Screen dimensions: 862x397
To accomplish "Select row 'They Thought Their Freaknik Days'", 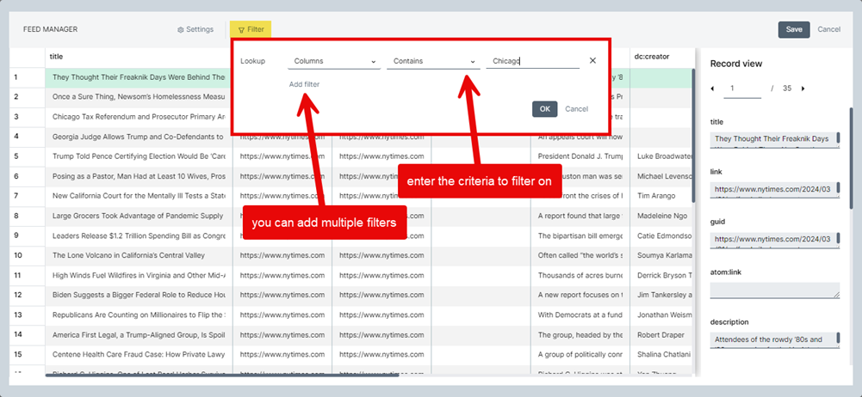I will [140, 77].
